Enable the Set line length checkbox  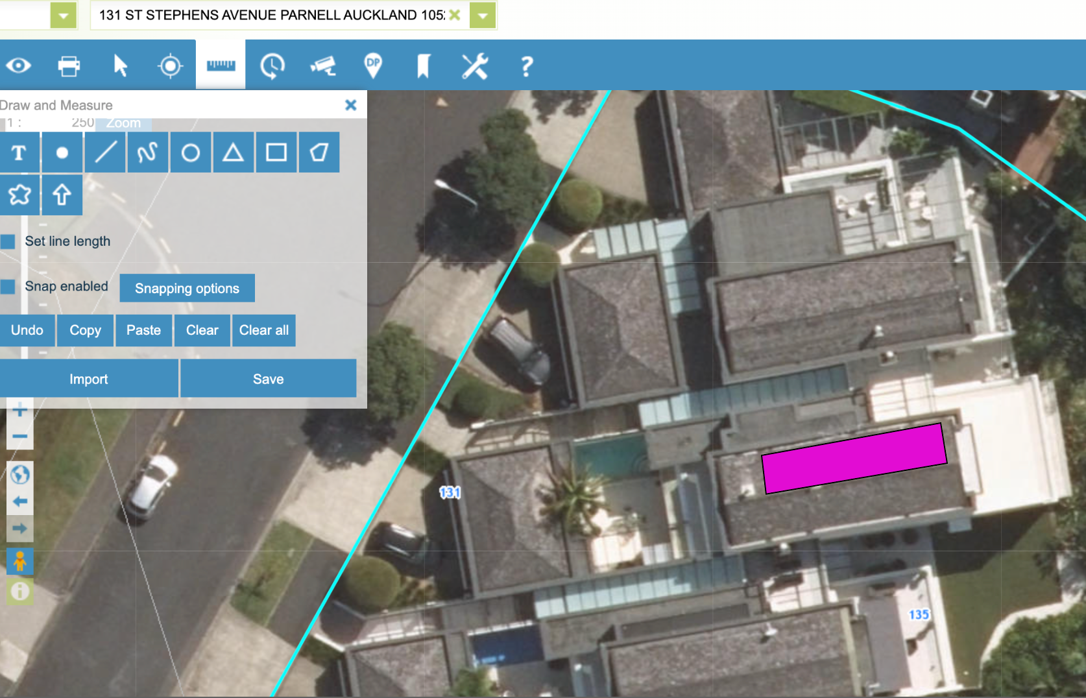coord(8,241)
